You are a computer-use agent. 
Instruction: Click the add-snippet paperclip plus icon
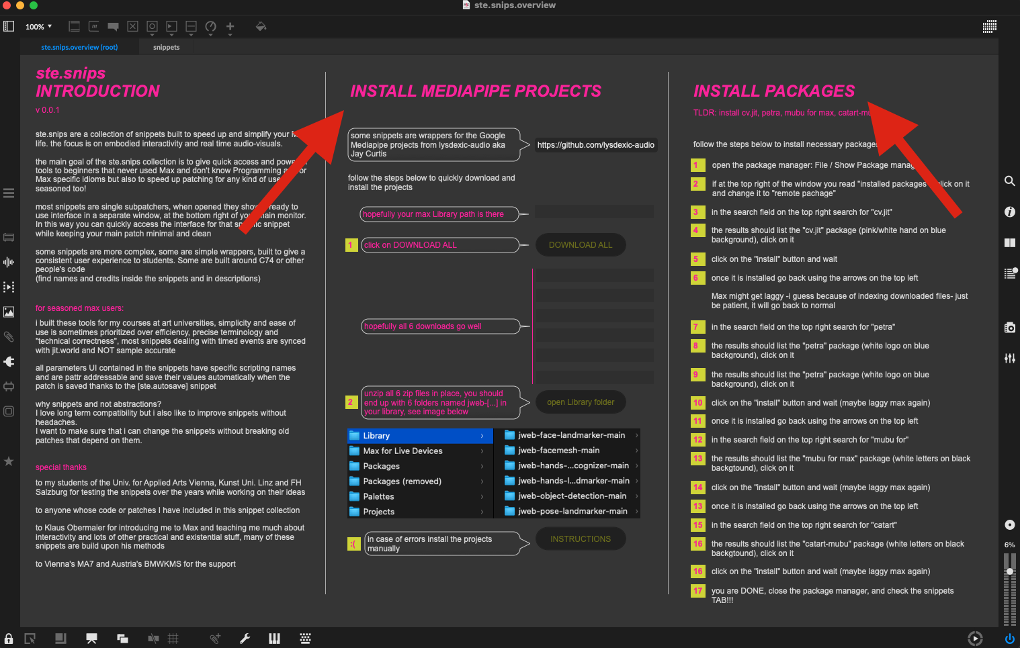click(215, 639)
